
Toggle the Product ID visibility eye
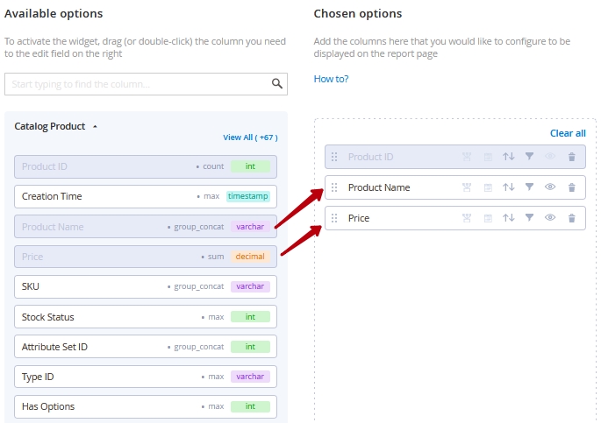[550, 157]
